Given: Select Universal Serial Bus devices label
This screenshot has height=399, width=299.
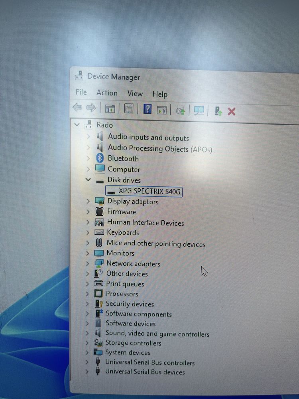Looking at the screenshot, I should coord(145,372).
